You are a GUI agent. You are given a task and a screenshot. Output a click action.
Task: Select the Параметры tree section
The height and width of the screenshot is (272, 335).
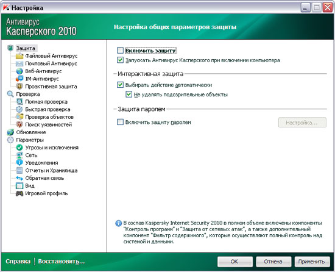click(30, 140)
